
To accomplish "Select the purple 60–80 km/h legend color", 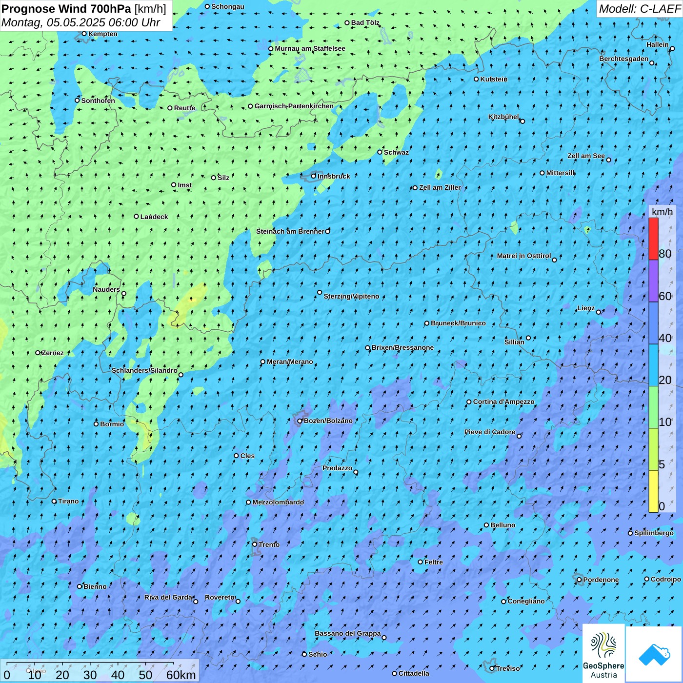I will 653,281.
